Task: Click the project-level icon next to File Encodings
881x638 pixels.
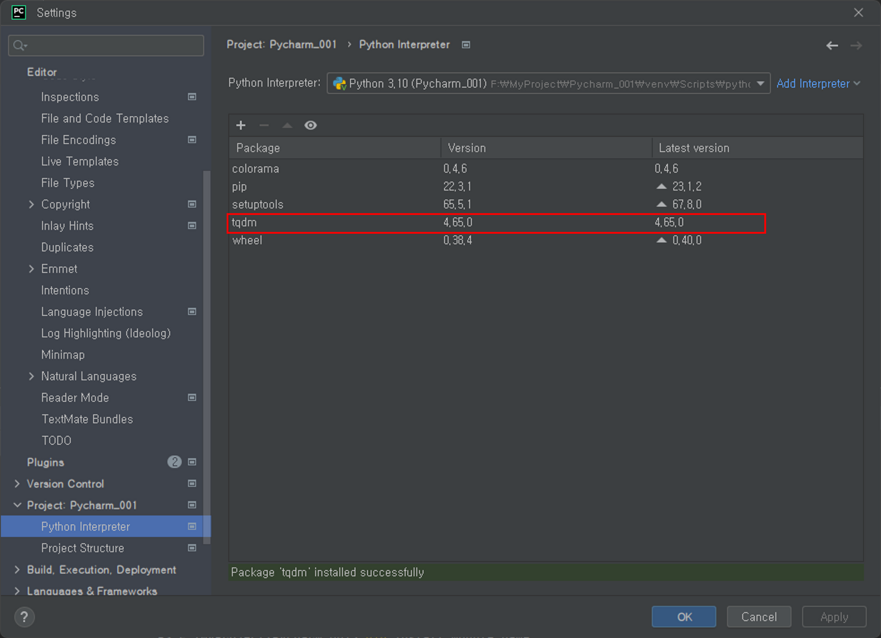Action: click(192, 140)
